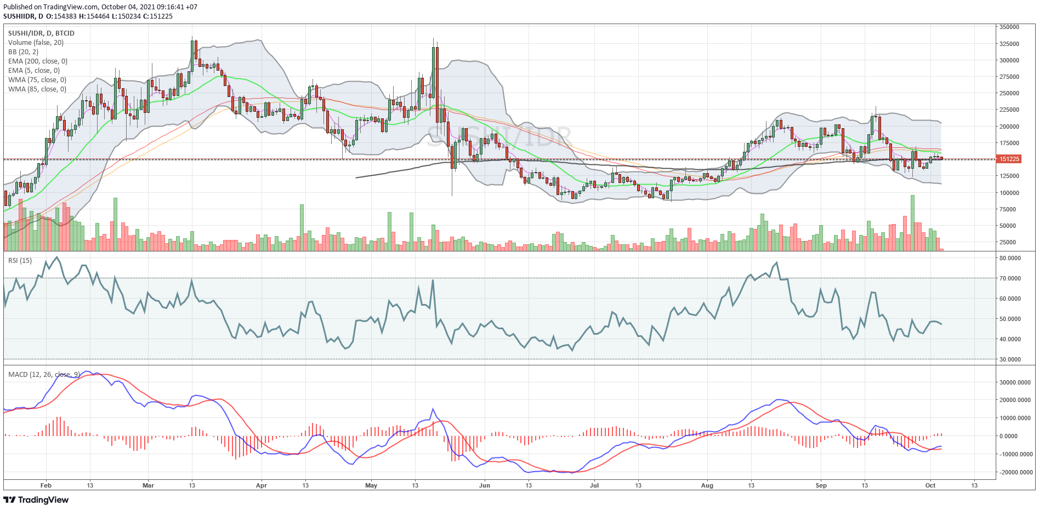Click the Aug date label on time axis
1039x510 pixels.
point(707,485)
